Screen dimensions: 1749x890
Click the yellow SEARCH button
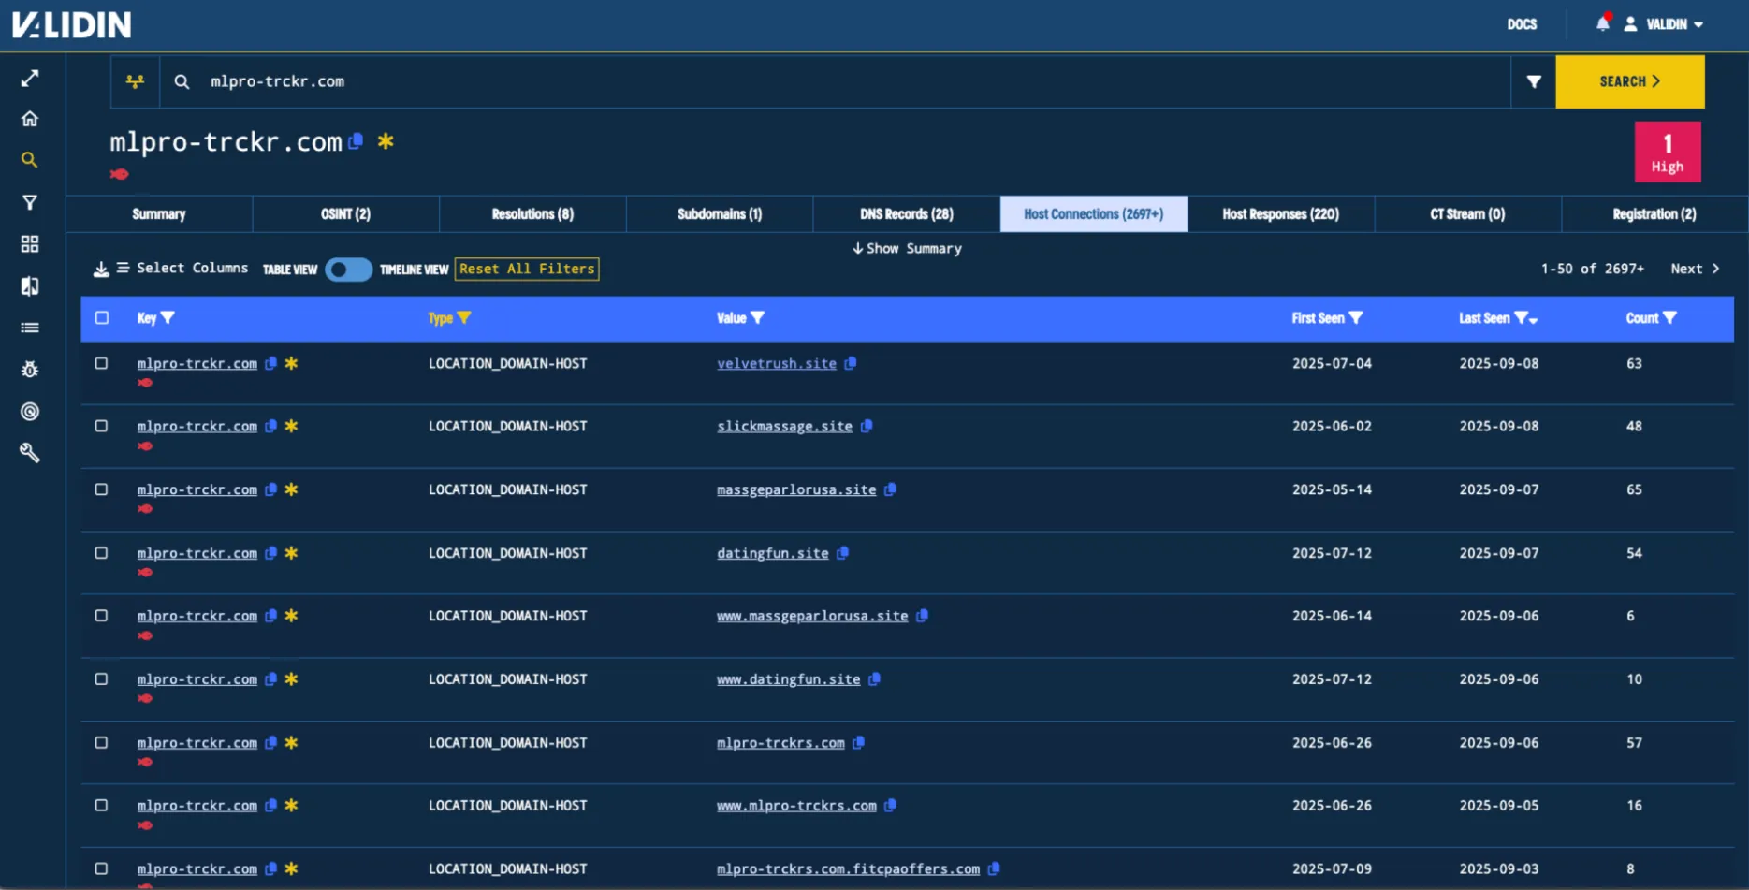[x=1630, y=82]
